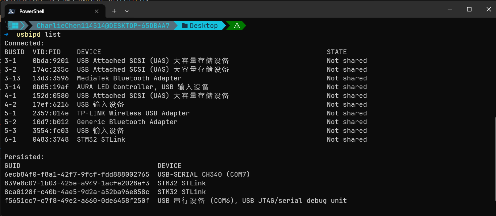
Task: Click the VID:PID value 0483:3748
Action: click(x=51, y=139)
